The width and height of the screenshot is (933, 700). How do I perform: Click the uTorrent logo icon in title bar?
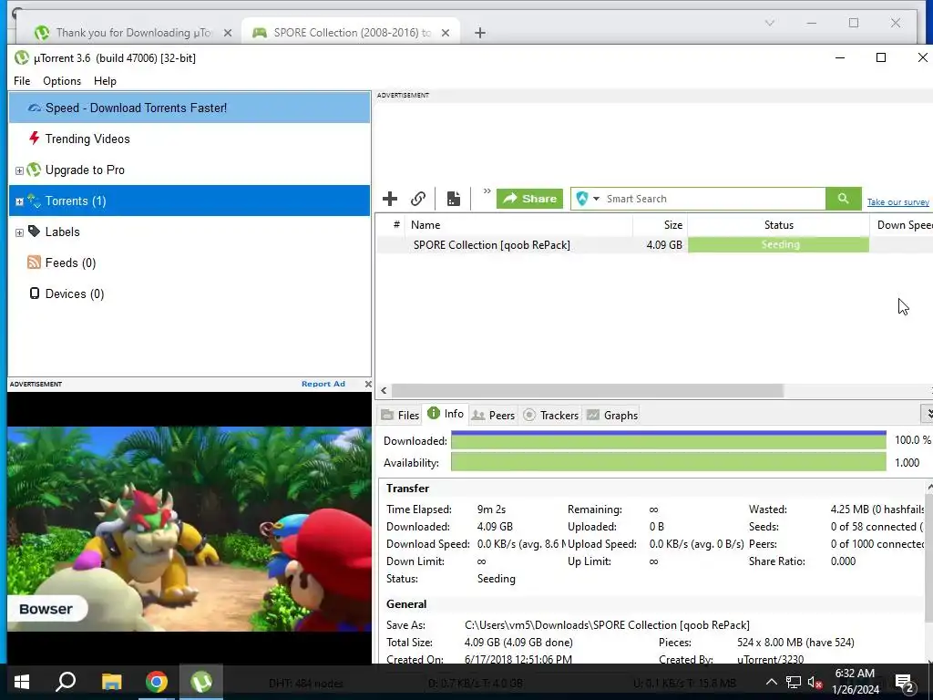pyautogui.click(x=22, y=57)
